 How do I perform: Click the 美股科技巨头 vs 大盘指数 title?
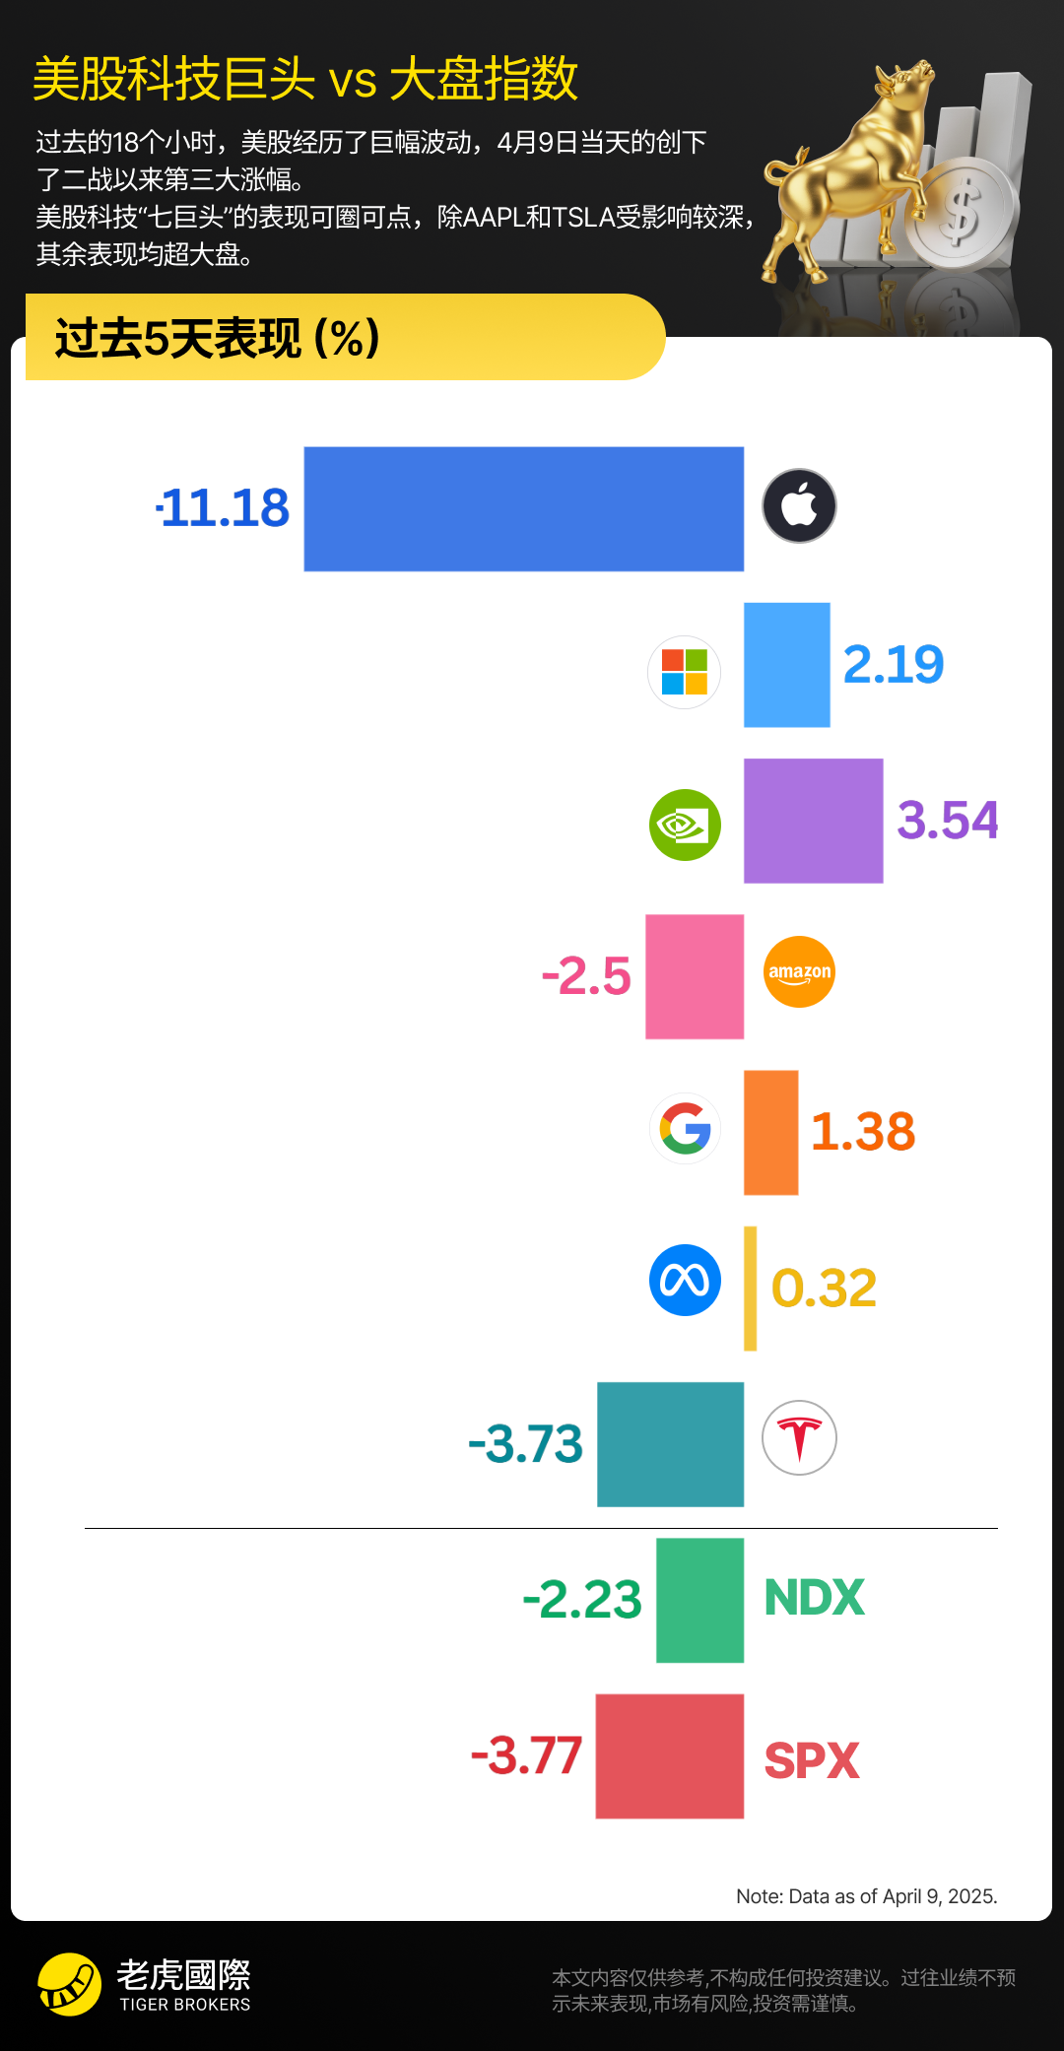305,79
